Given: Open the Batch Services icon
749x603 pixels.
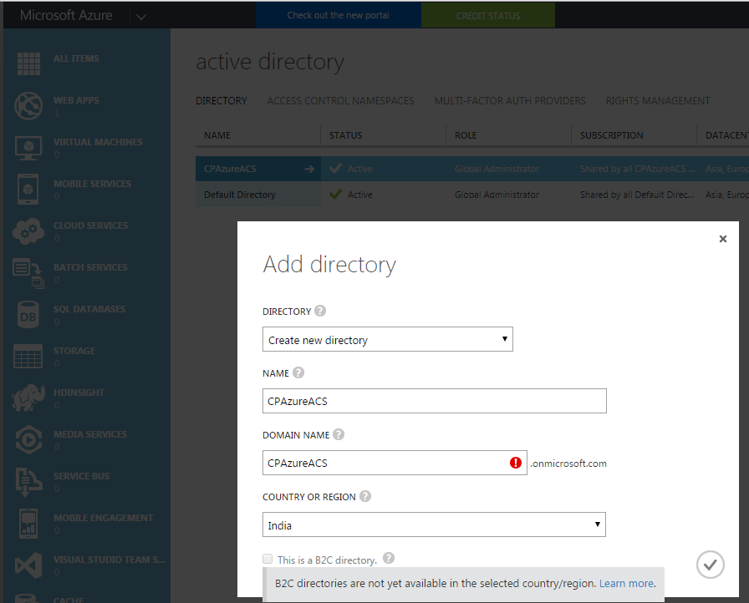Looking at the screenshot, I should coord(28,273).
